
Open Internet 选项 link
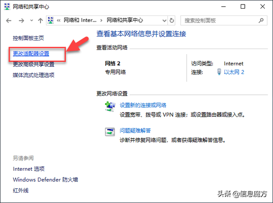pyautogui.click(x=29, y=169)
